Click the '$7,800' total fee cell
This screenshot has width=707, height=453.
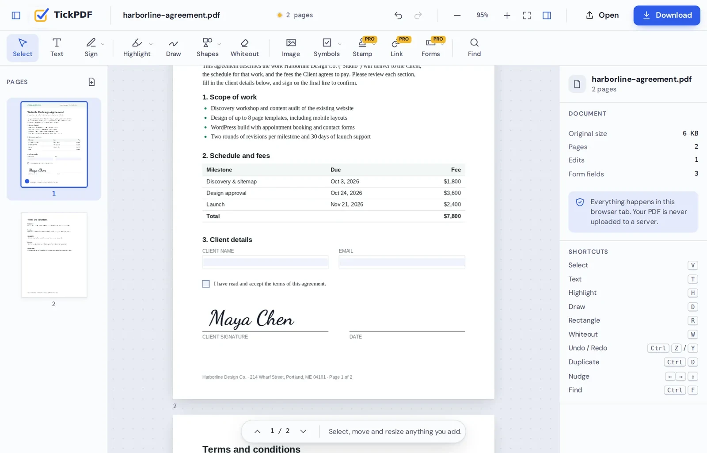point(452,216)
